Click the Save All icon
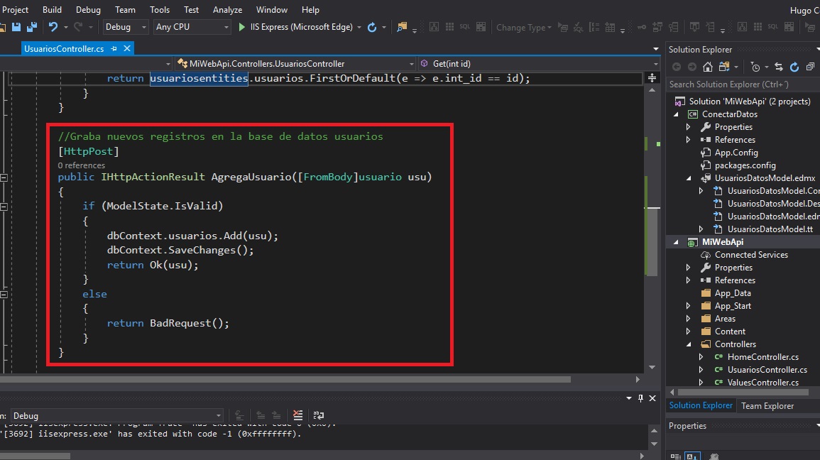This screenshot has height=460, width=820. coord(31,26)
